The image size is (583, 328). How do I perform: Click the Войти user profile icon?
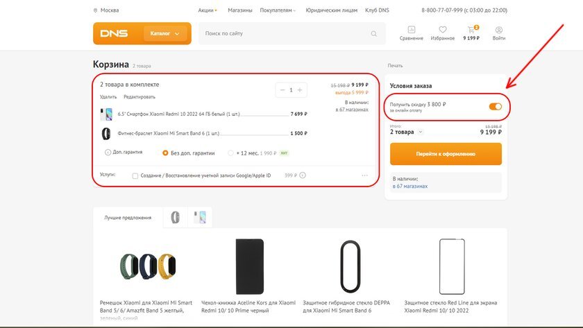499,30
